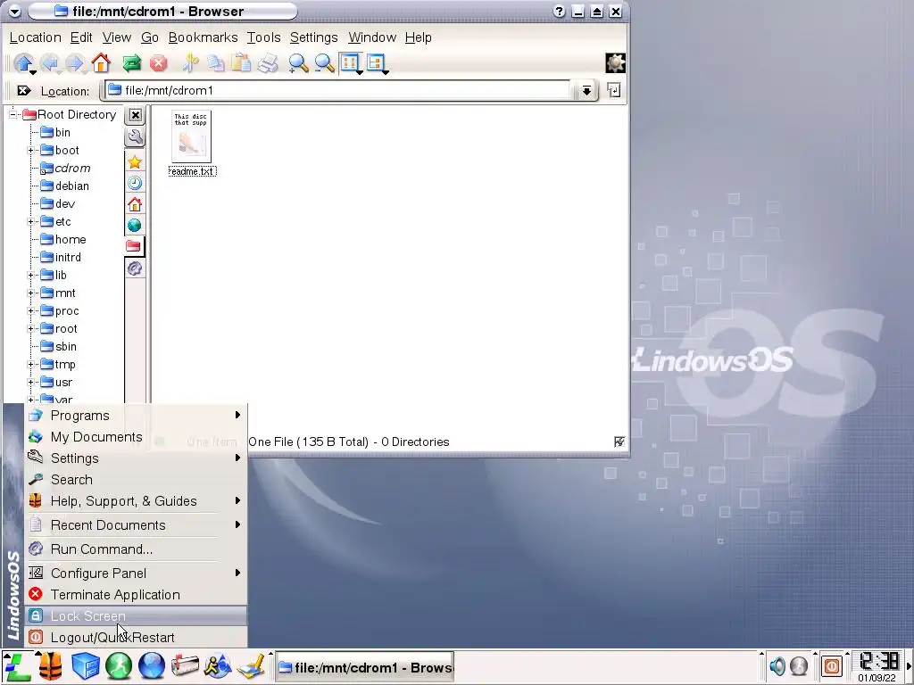Open the Root Directory red folder tab

pyautogui.click(x=135, y=246)
